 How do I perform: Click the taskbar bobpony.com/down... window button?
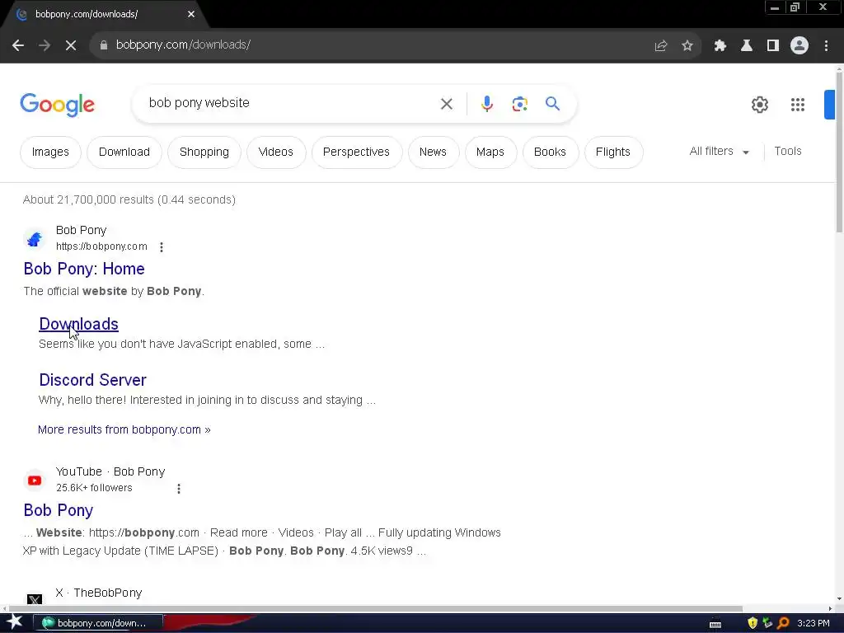97,623
